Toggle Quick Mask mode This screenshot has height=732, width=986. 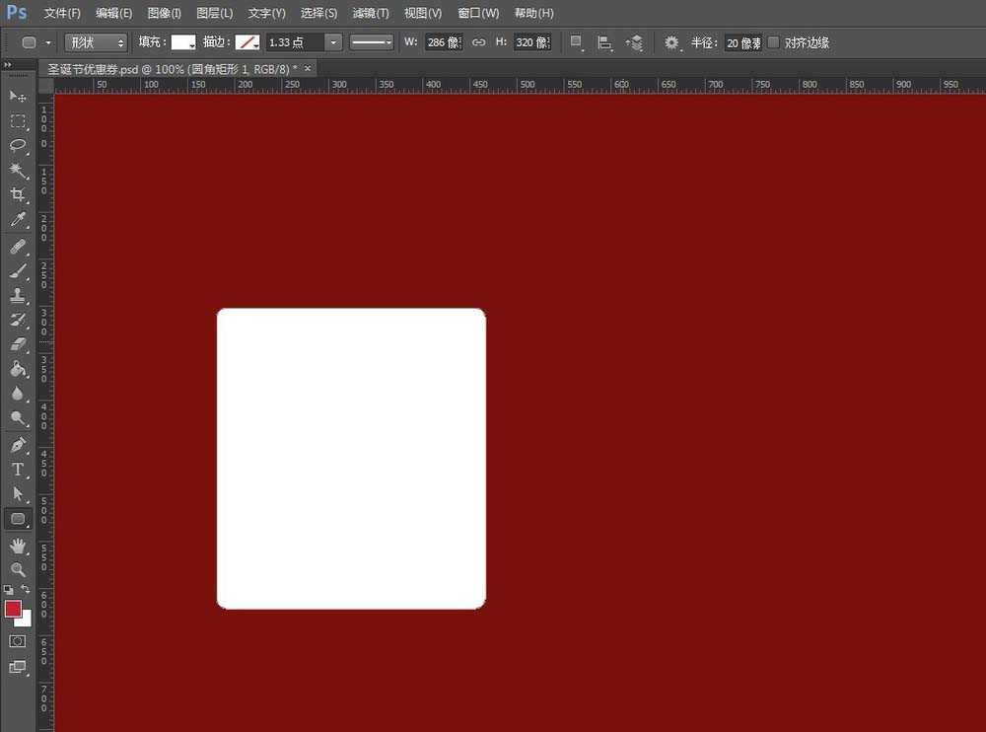pos(18,641)
